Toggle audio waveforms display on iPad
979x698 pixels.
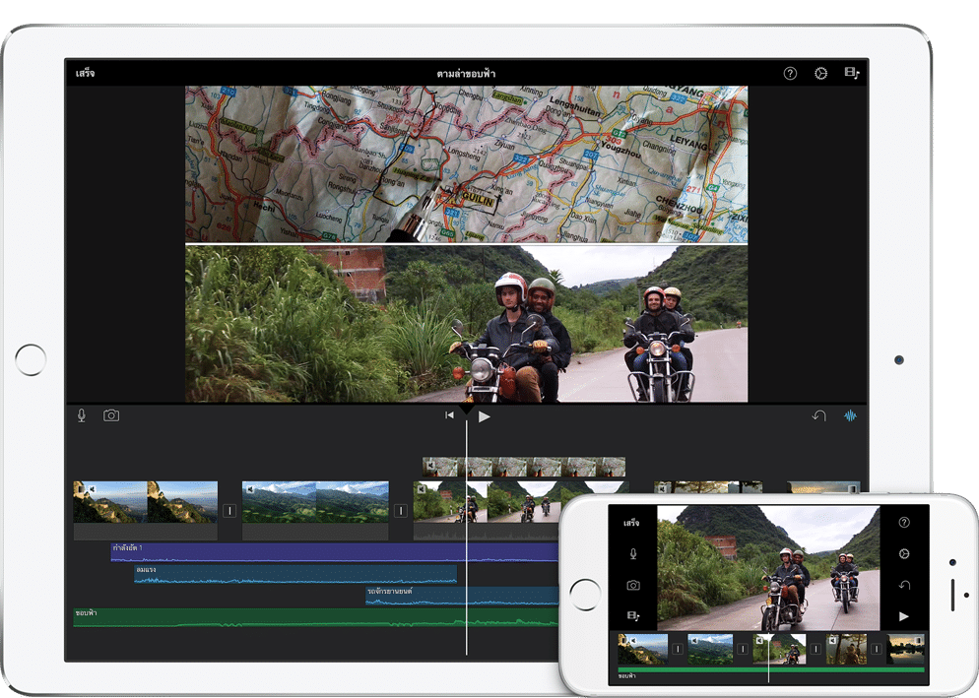(x=850, y=415)
